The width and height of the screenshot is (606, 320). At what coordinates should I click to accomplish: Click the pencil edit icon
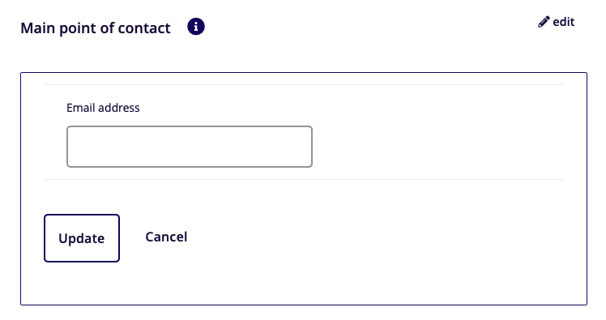pyautogui.click(x=544, y=22)
